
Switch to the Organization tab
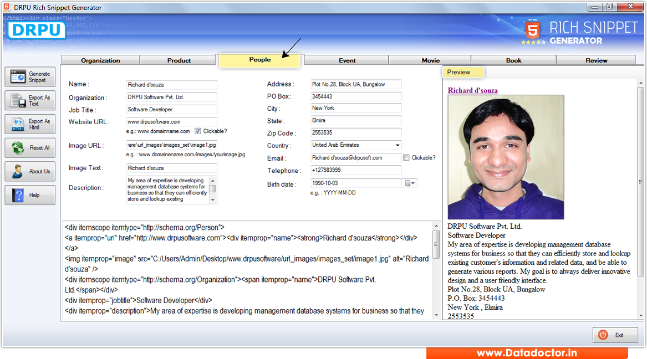[x=100, y=60]
